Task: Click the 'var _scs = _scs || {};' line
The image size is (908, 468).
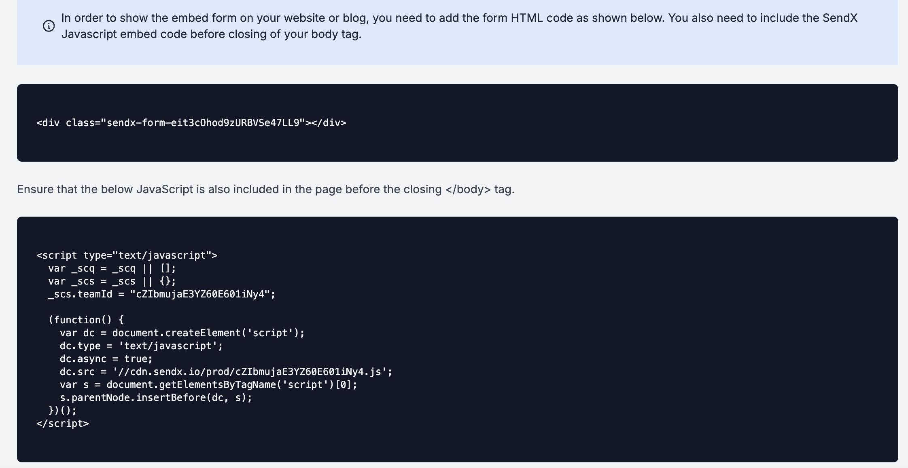Action: pyautogui.click(x=112, y=281)
